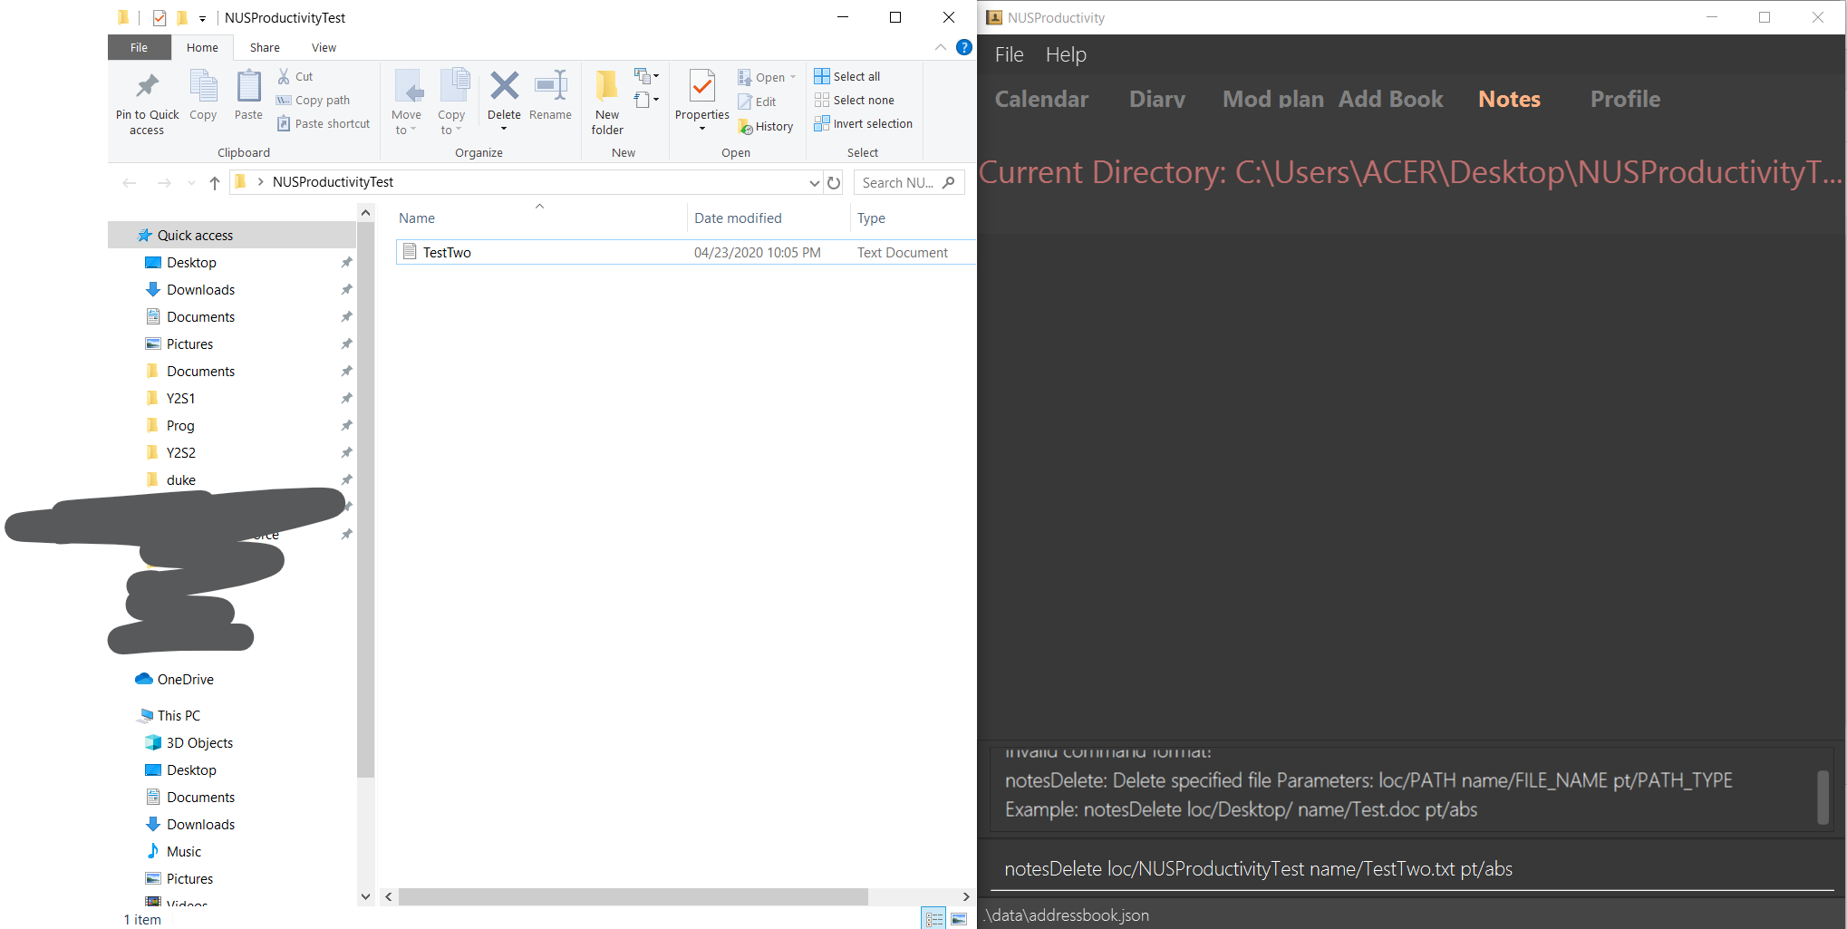Open Music under This PC

[183, 852]
